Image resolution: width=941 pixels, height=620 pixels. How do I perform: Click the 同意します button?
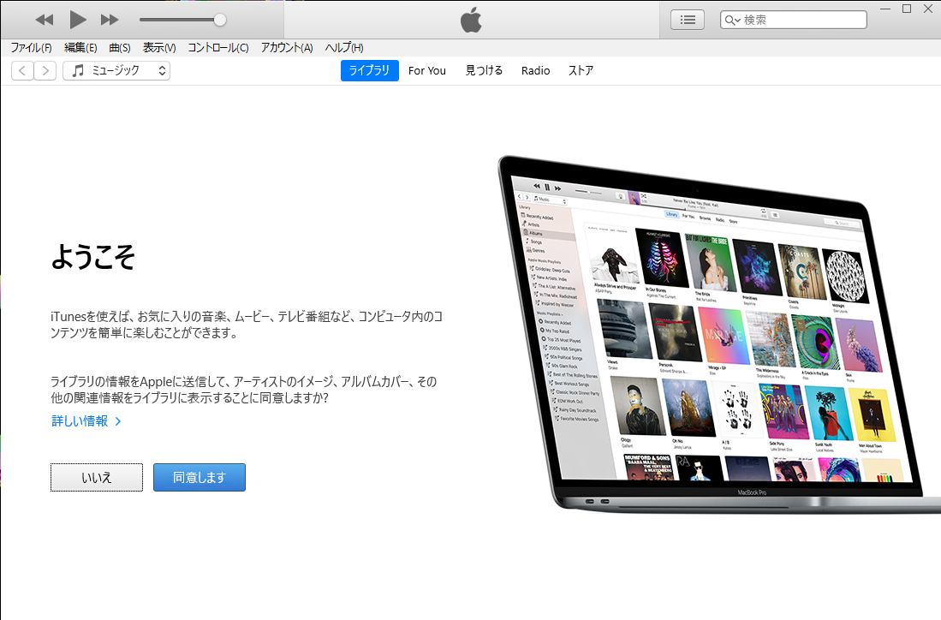pyautogui.click(x=199, y=477)
